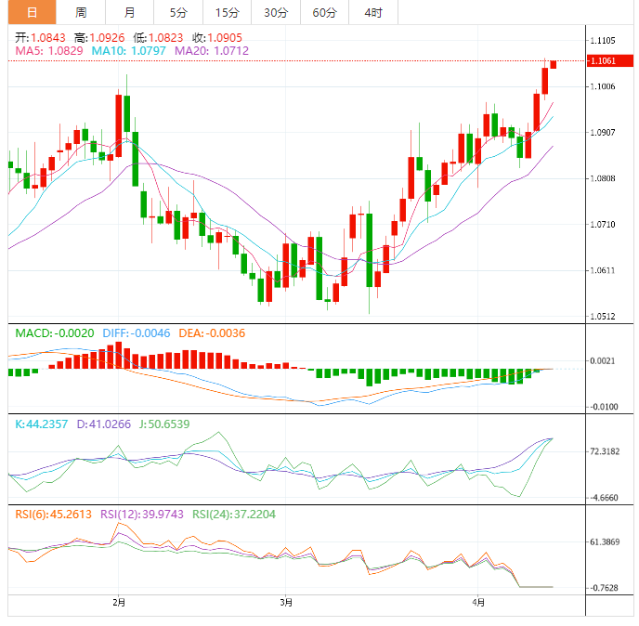639x626 pixels.
Task: Click the RSI(24):37.2204 label
Action: click(x=234, y=515)
